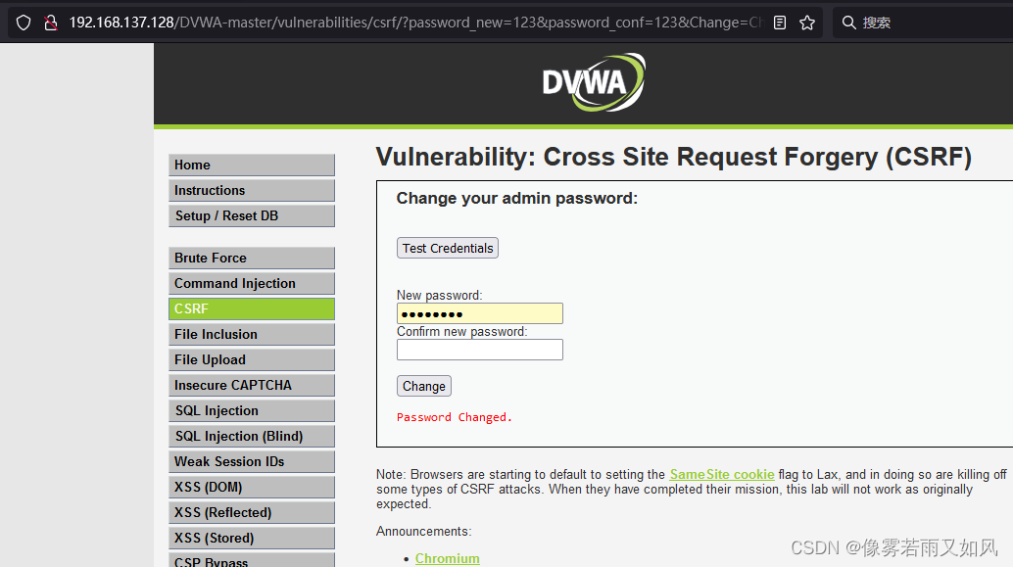Follow the Chromium announcement link
The width and height of the screenshot is (1013, 567).
447,558
